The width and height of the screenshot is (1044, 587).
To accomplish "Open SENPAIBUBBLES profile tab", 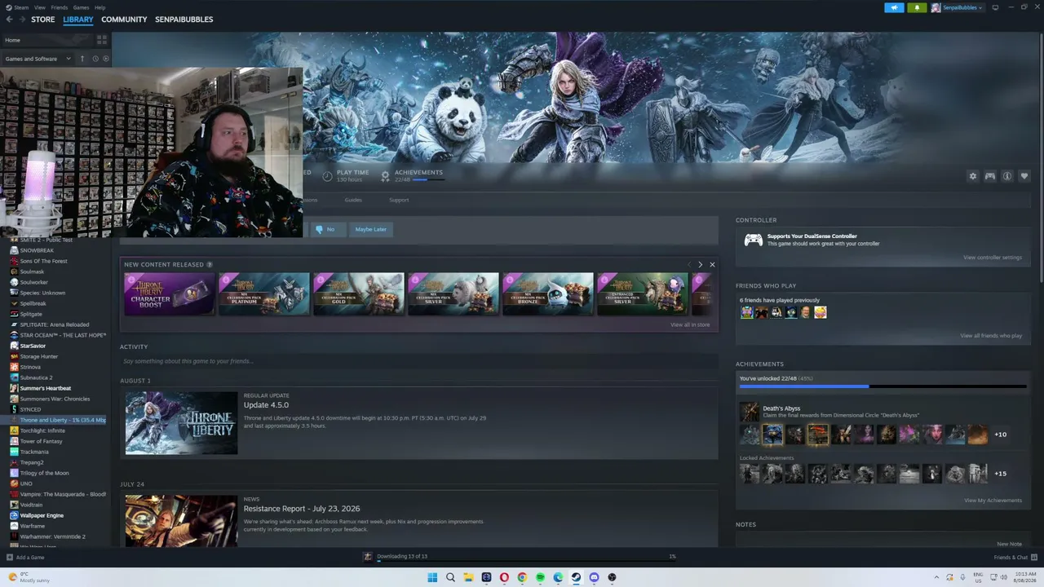I will (184, 20).
